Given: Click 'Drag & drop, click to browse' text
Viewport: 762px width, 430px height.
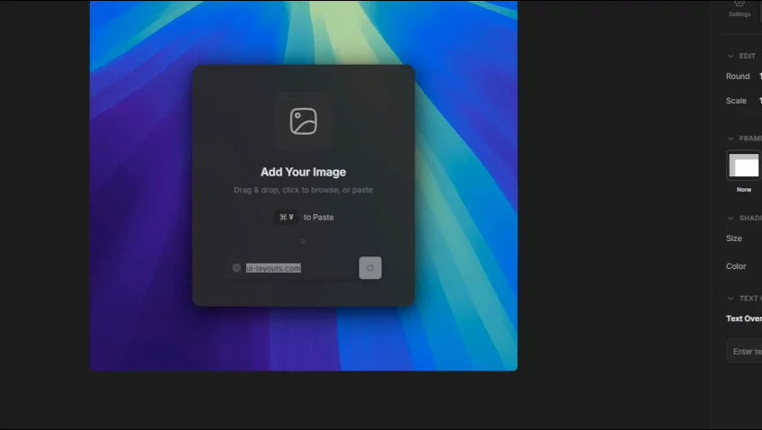Looking at the screenshot, I should pos(303,190).
